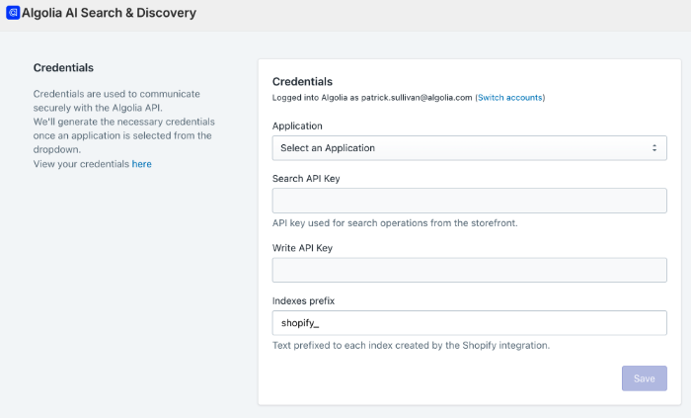Click the left sidebar Credentials heading

coord(63,67)
